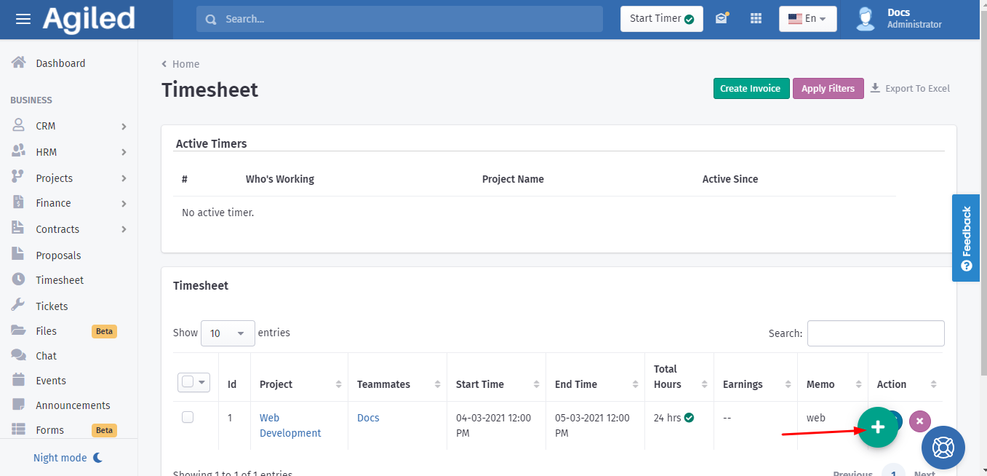Click the timesheet Search input field

pos(875,333)
